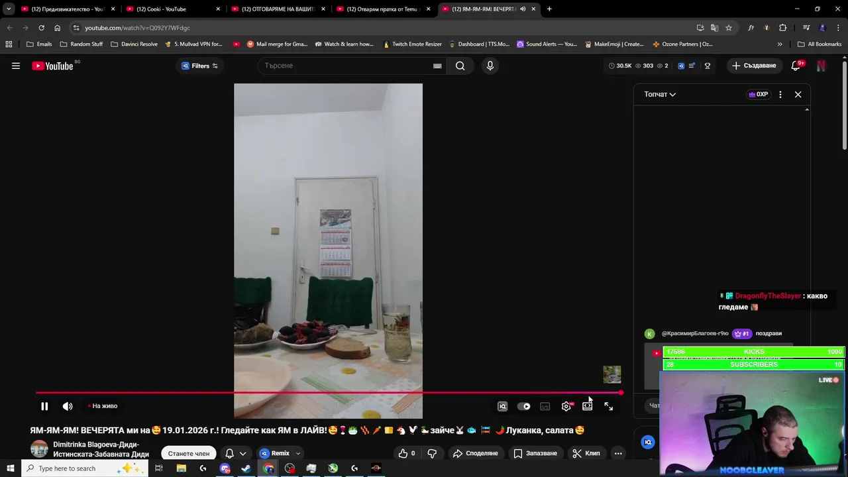The width and height of the screenshot is (848, 477).
Task: Switch to theater mode view
Action: pos(587,406)
